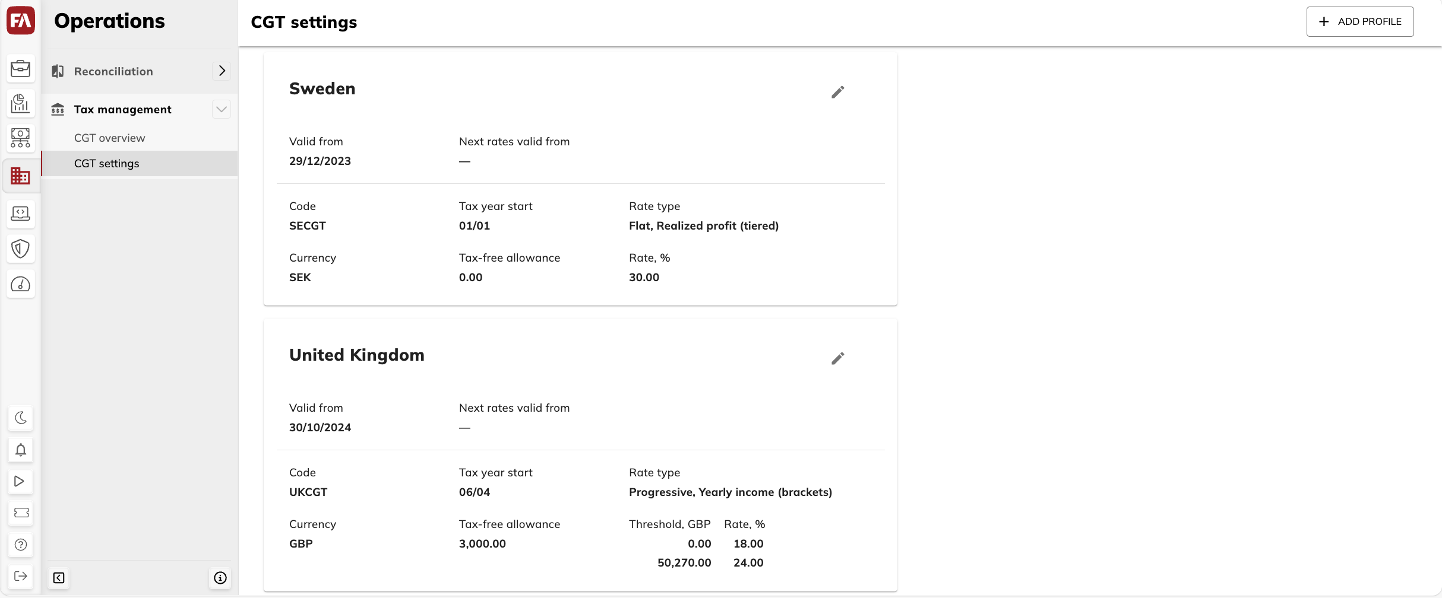Open the help question mark icon

point(20,545)
